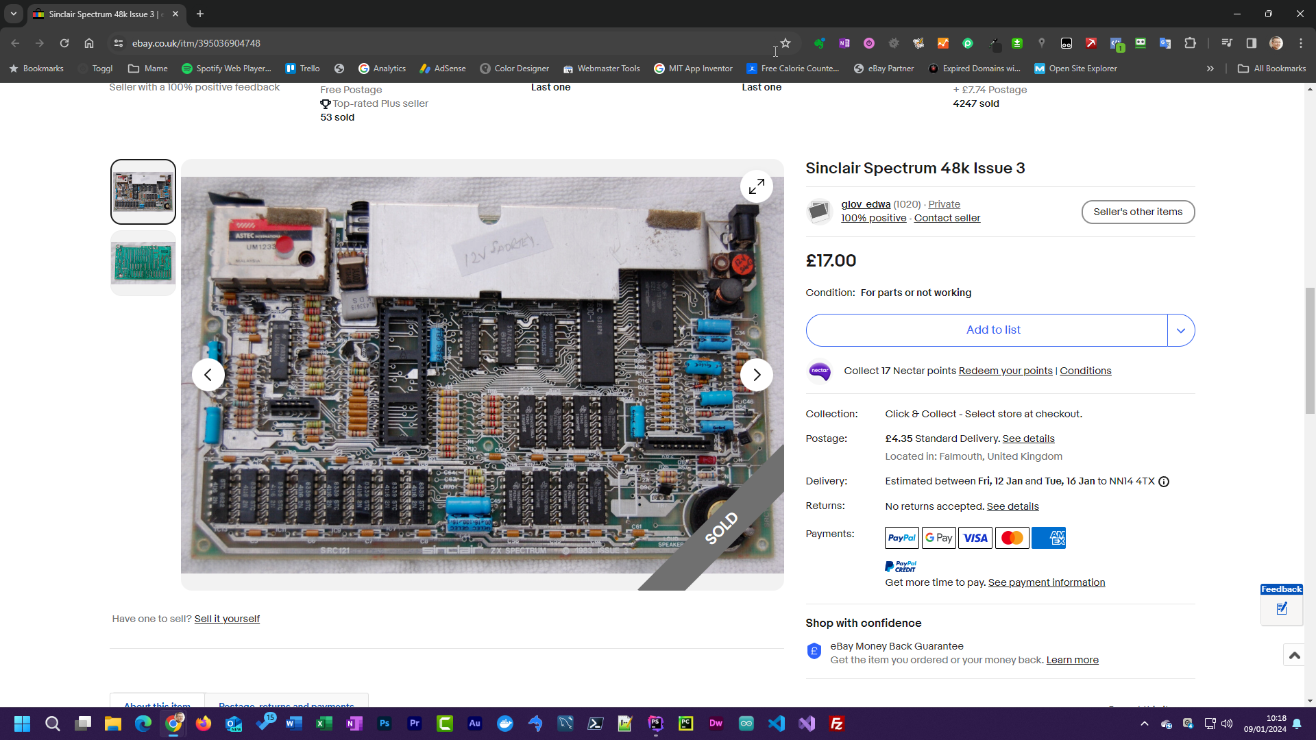Open the tab search dropdown
The width and height of the screenshot is (1316, 740).
(x=13, y=14)
